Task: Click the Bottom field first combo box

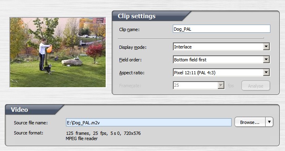Action: pyautogui.click(x=221, y=59)
